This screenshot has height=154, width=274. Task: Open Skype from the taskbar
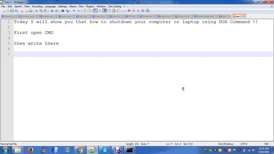[x=104, y=150]
